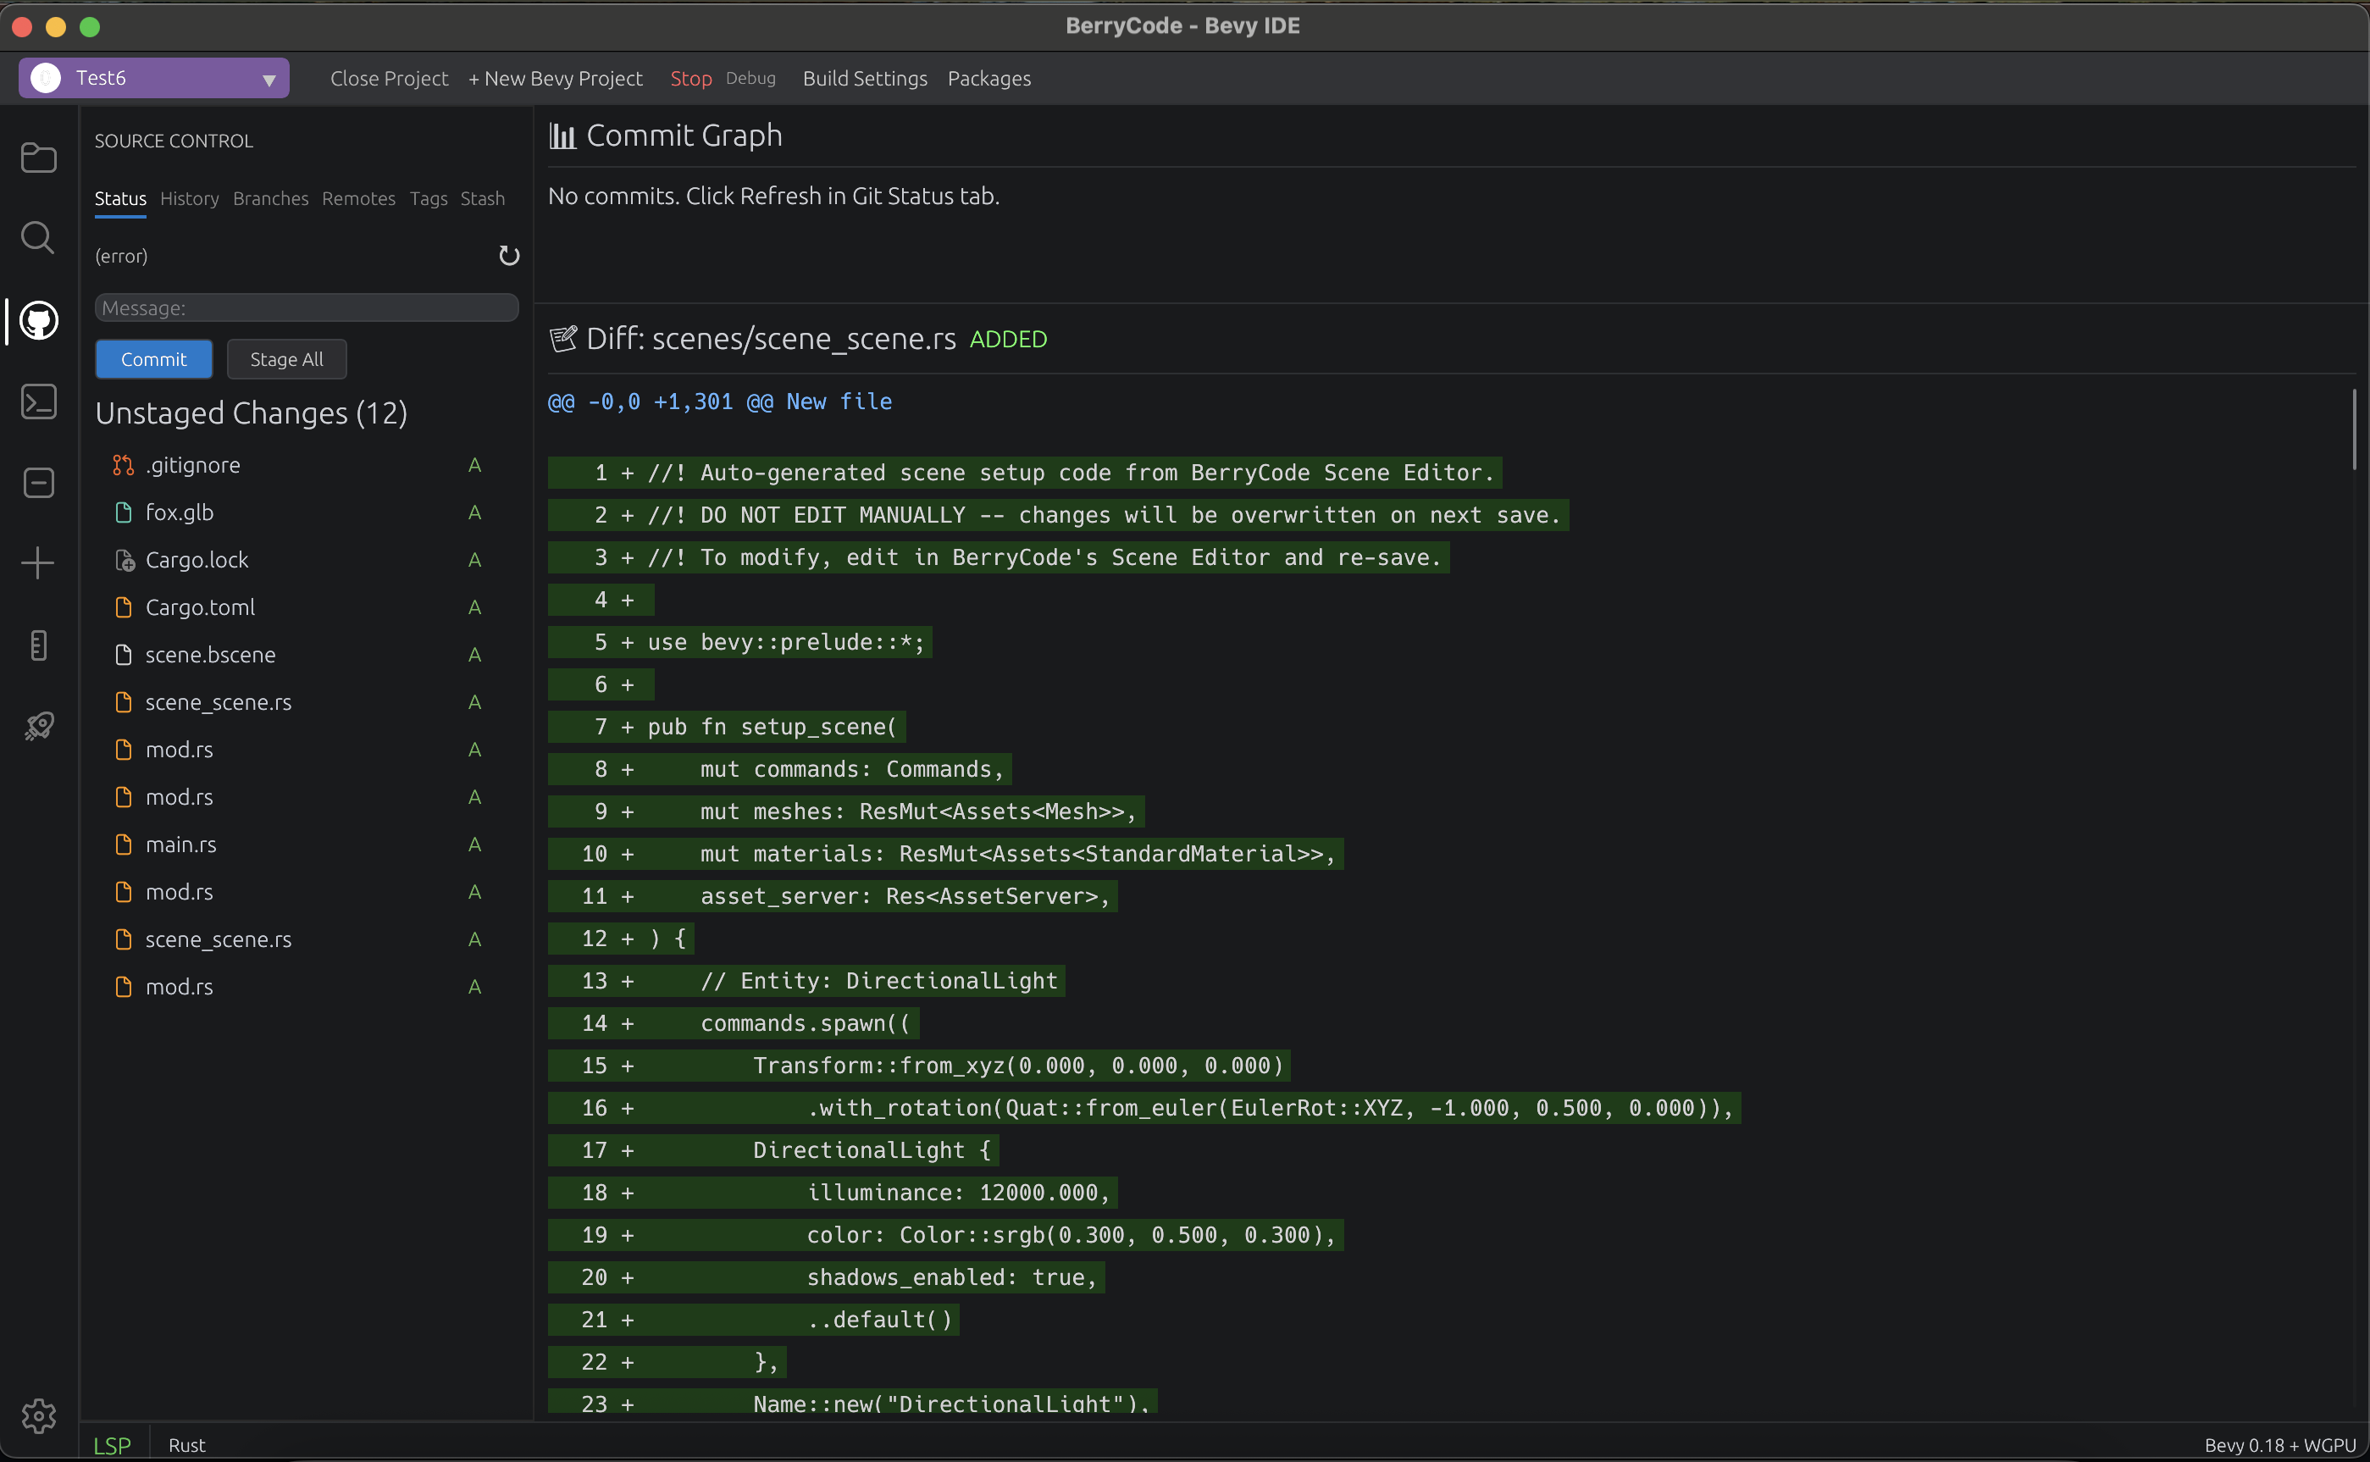The width and height of the screenshot is (2370, 1462).
Task: Click the Unstaged Changes (12) heading
Action: (252, 414)
